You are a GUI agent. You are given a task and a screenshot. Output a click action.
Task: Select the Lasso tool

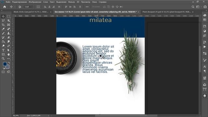pos(3,20)
